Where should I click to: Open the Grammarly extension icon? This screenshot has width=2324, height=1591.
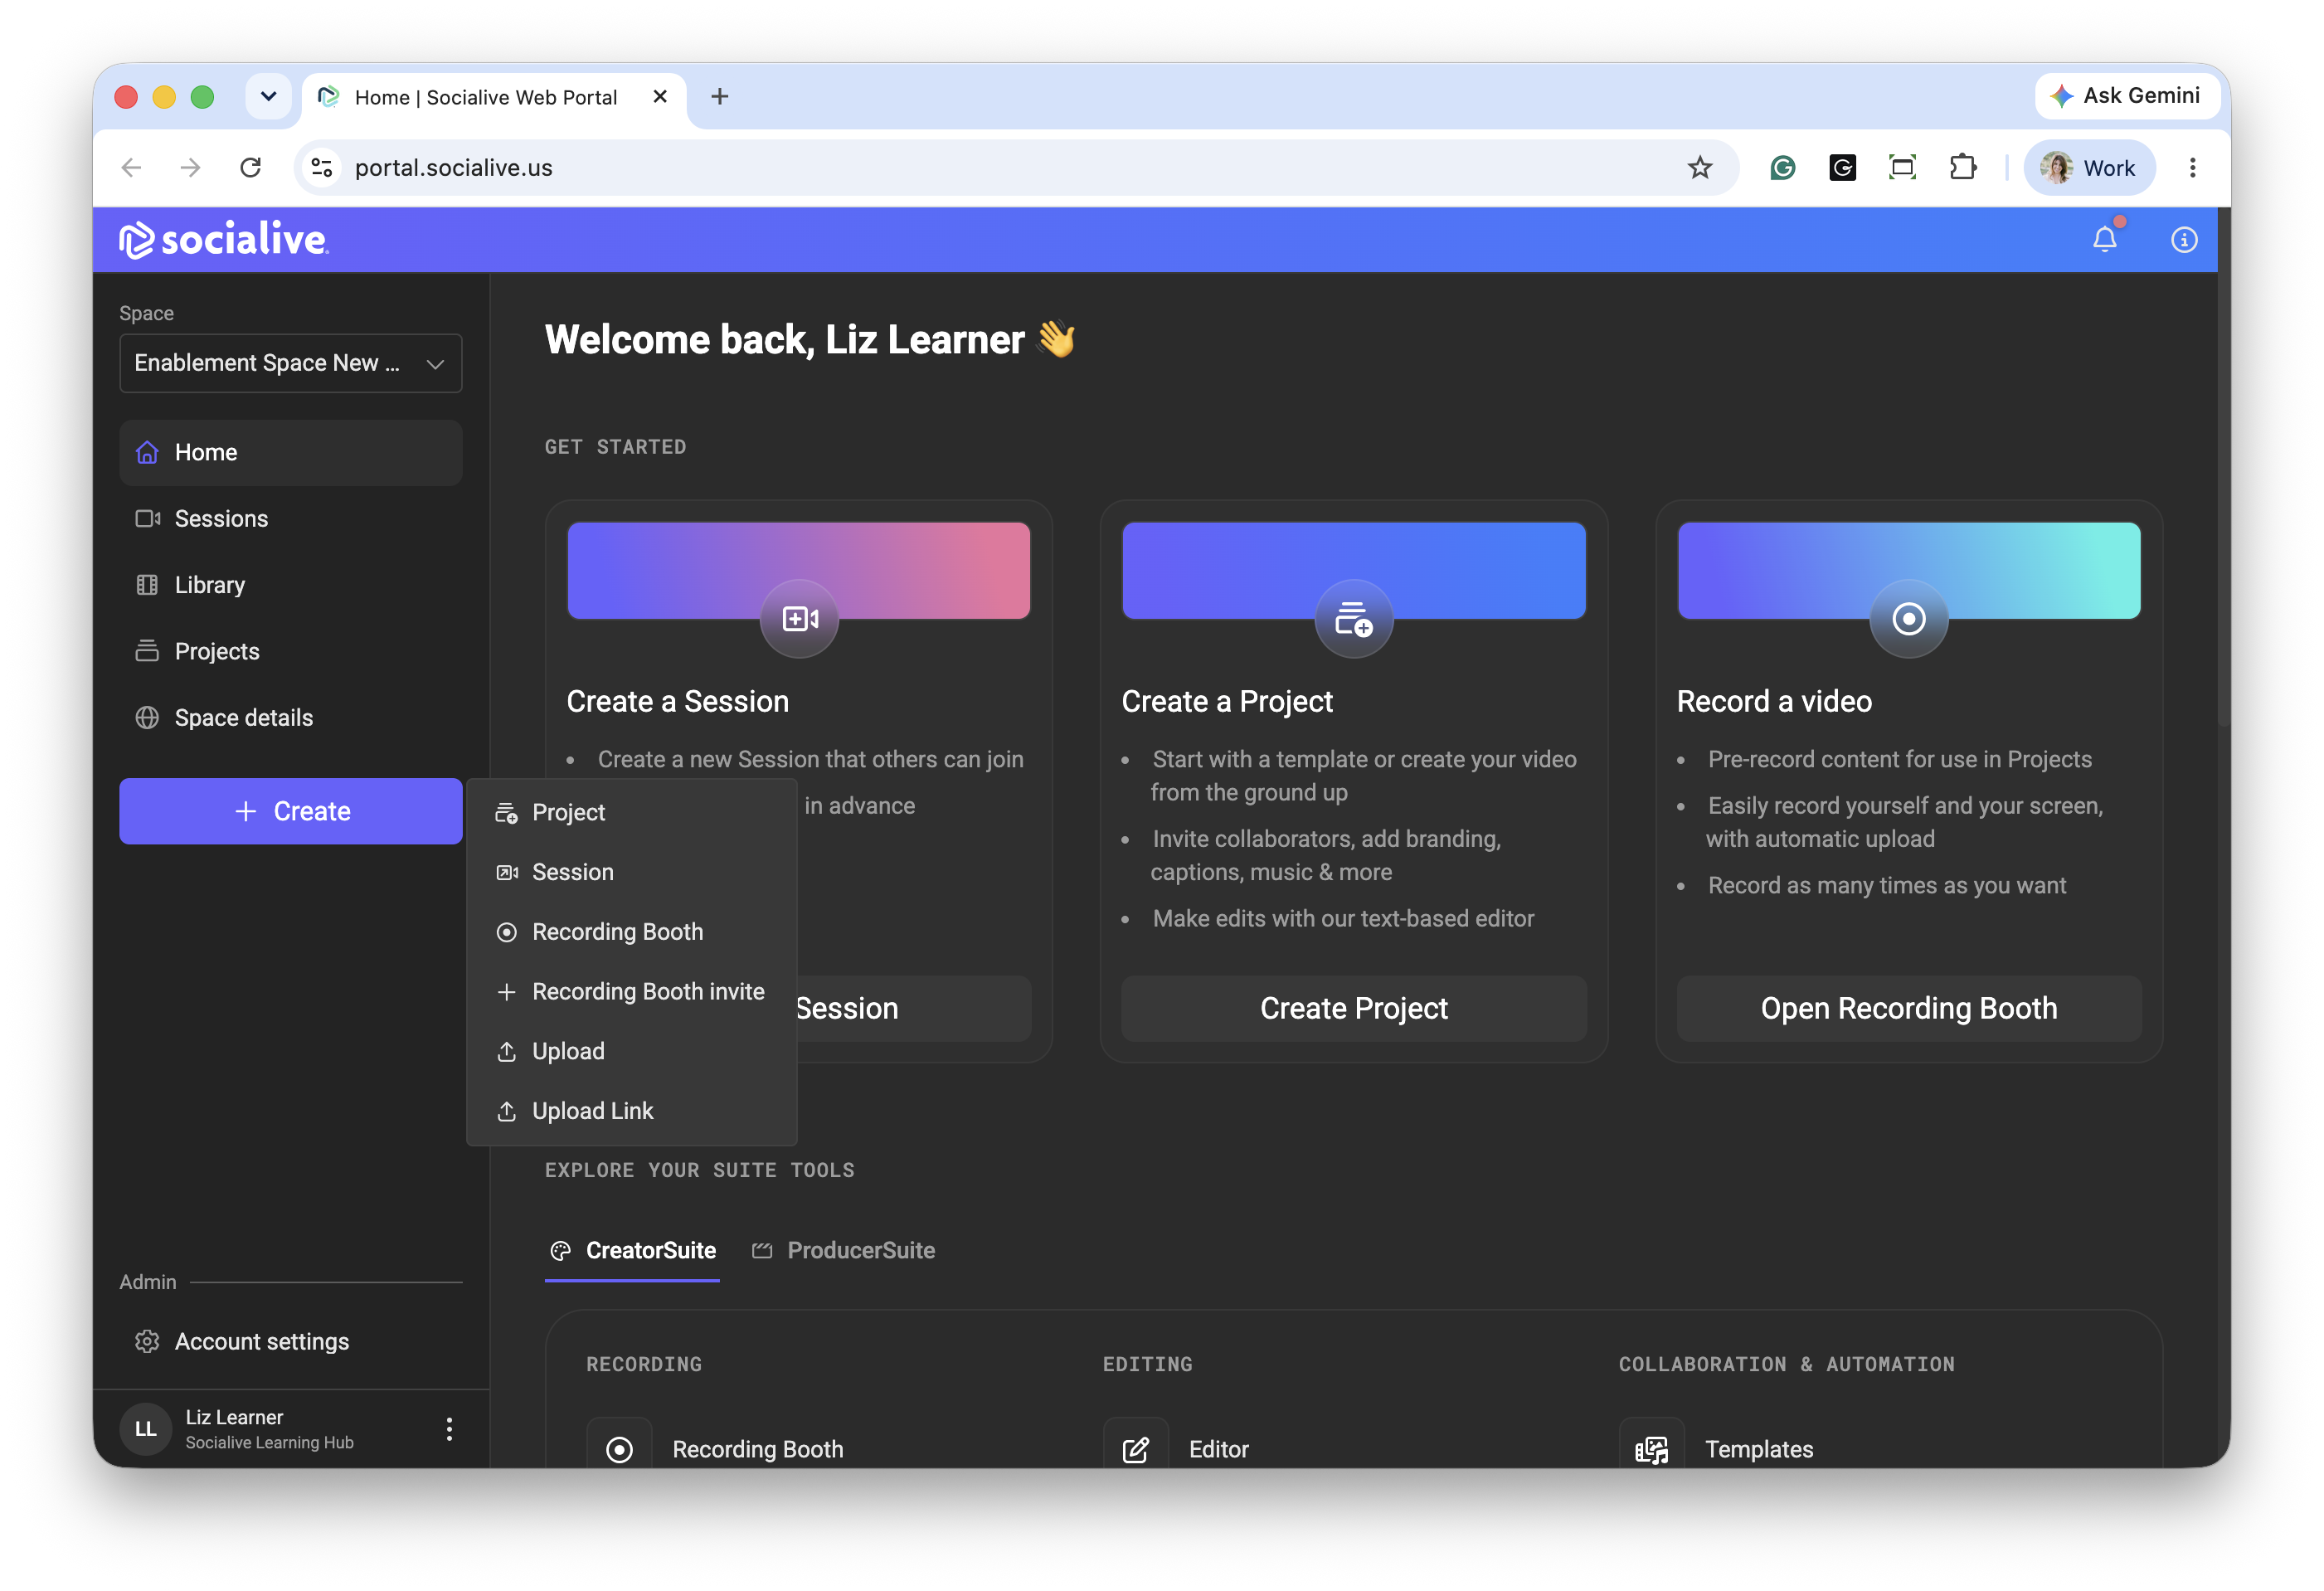pyautogui.click(x=1782, y=168)
